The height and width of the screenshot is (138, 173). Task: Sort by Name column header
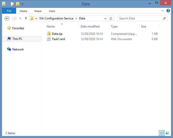51,26
